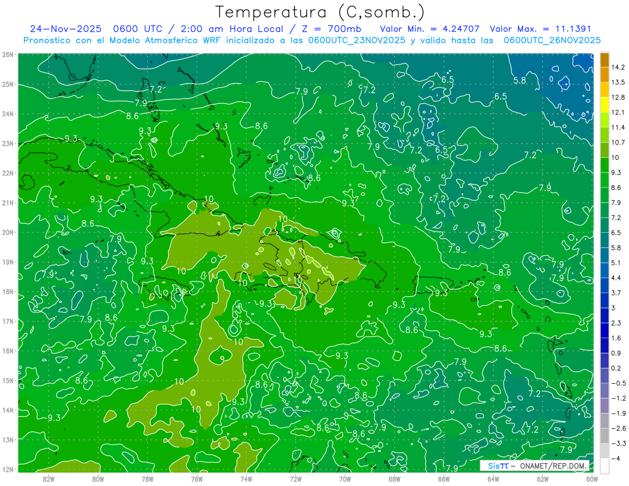The width and height of the screenshot is (629, 486).
Task: Click the 17N latitude axis label
Action: (x=8, y=321)
